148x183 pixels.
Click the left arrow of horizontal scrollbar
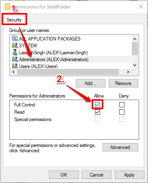[13, 72]
